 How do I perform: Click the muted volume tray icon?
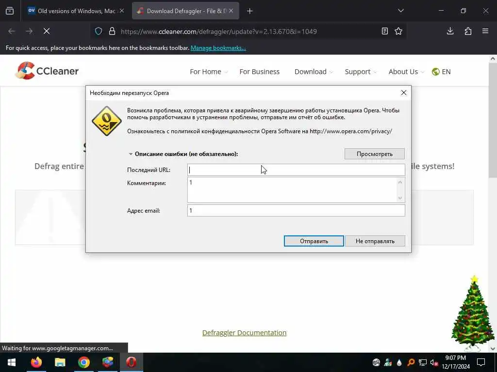tap(434, 362)
